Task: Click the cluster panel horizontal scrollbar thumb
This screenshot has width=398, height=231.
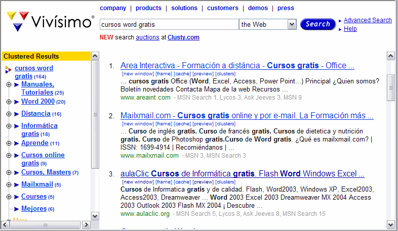Action: (x=45, y=224)
